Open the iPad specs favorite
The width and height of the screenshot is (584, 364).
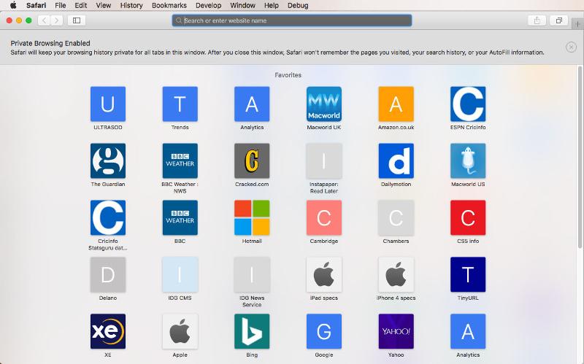coord(323,274)
